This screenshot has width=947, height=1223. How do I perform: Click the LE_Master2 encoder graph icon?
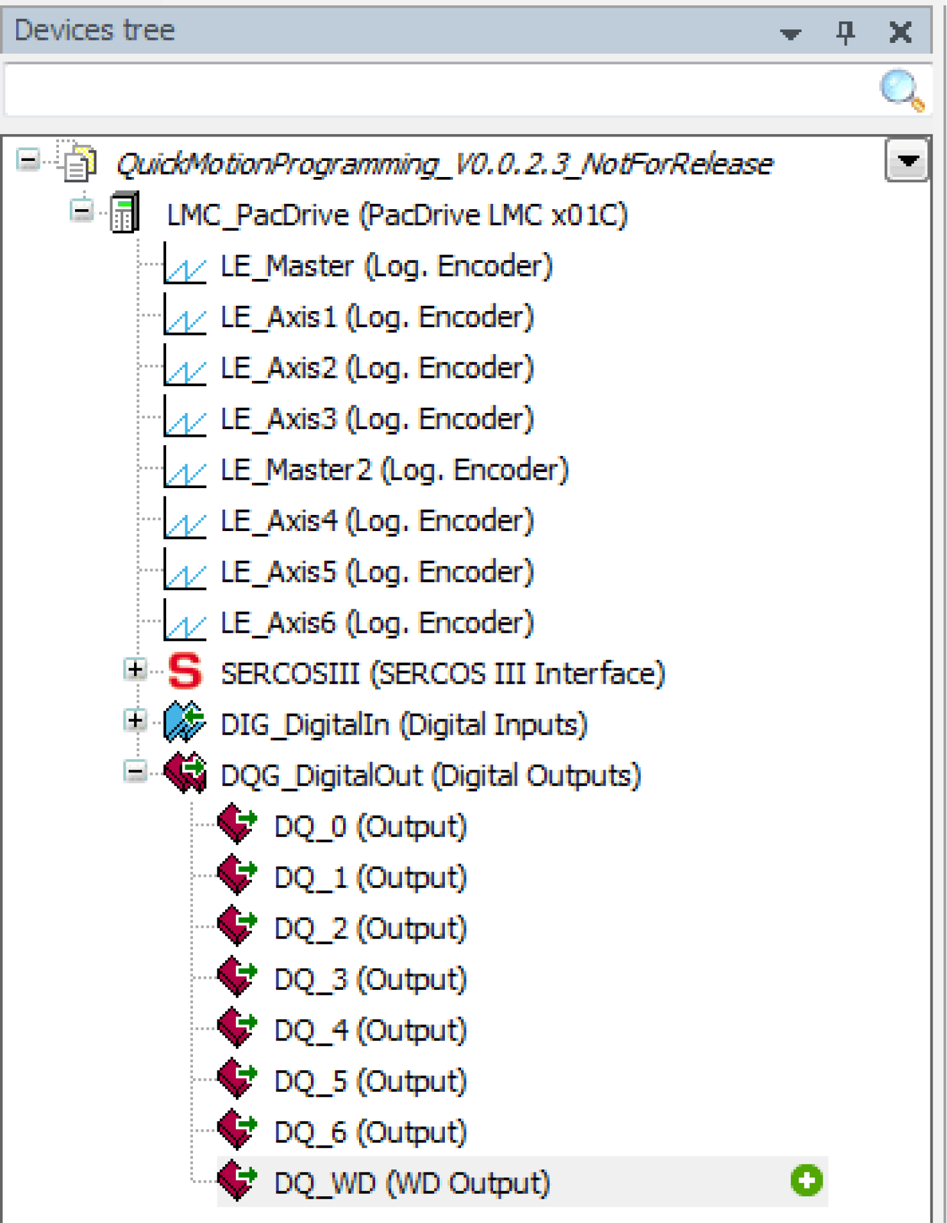(185, 467)
